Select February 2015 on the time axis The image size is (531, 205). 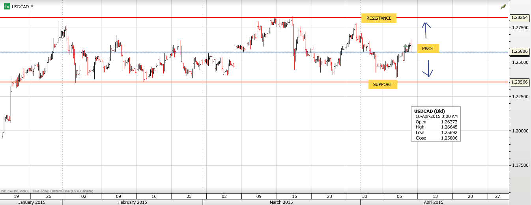(x=132, y=202)
